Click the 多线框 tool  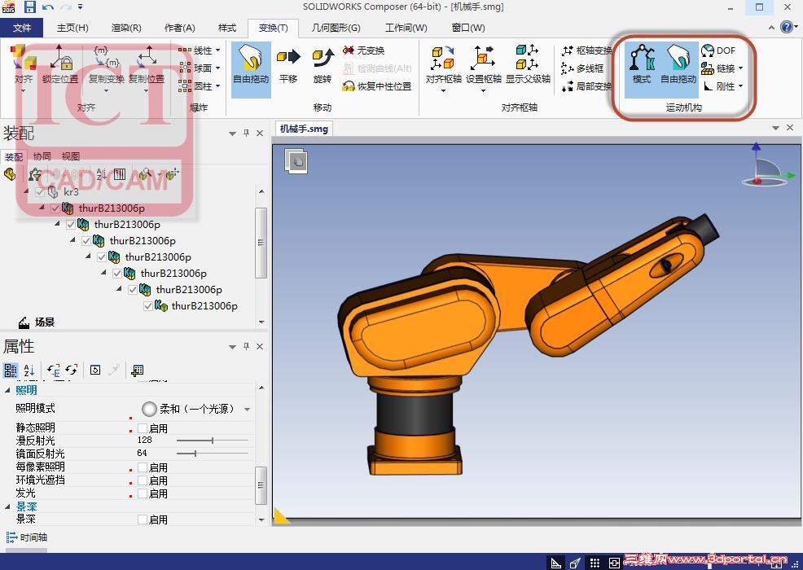(x=582, y=68)
